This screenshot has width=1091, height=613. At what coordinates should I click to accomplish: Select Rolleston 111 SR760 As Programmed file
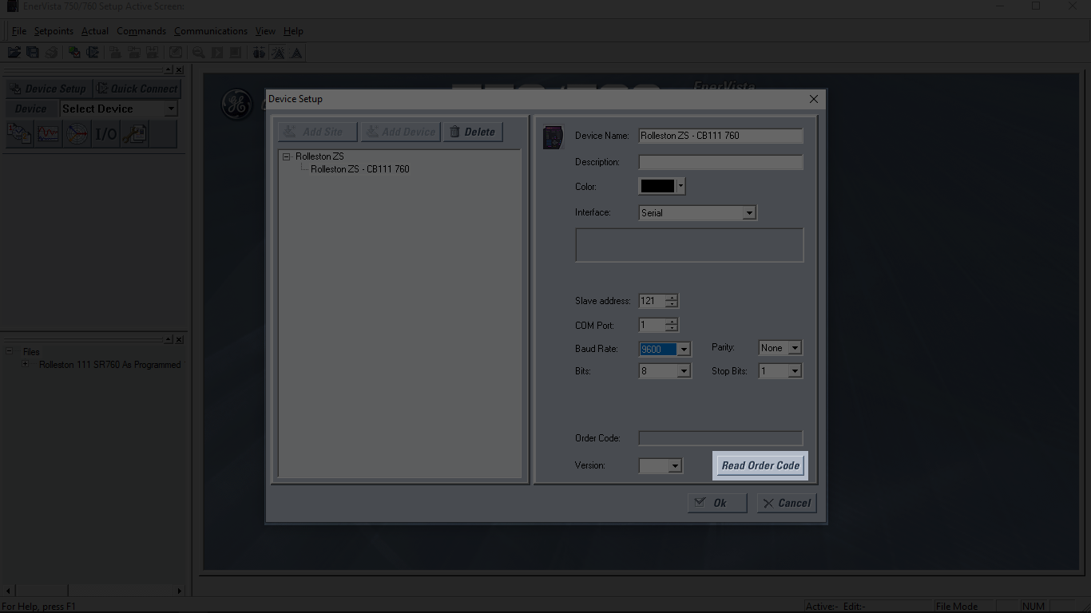point(110,365)
